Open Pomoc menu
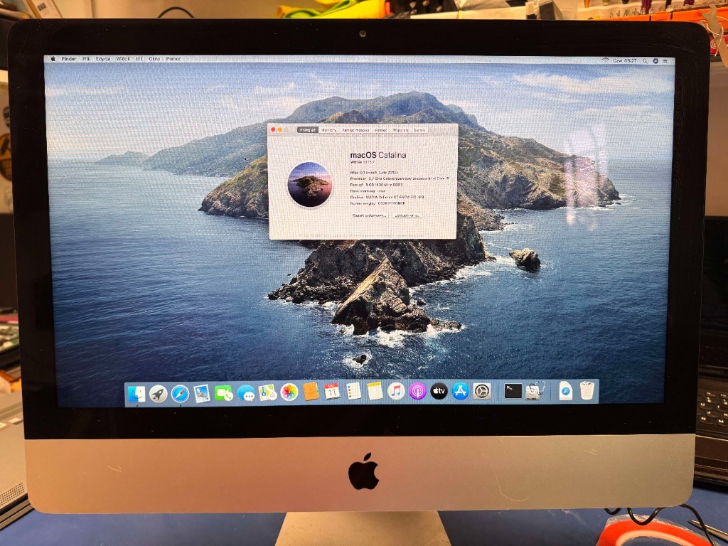Viewport: 728px width, 546px height. click(173, 59)
